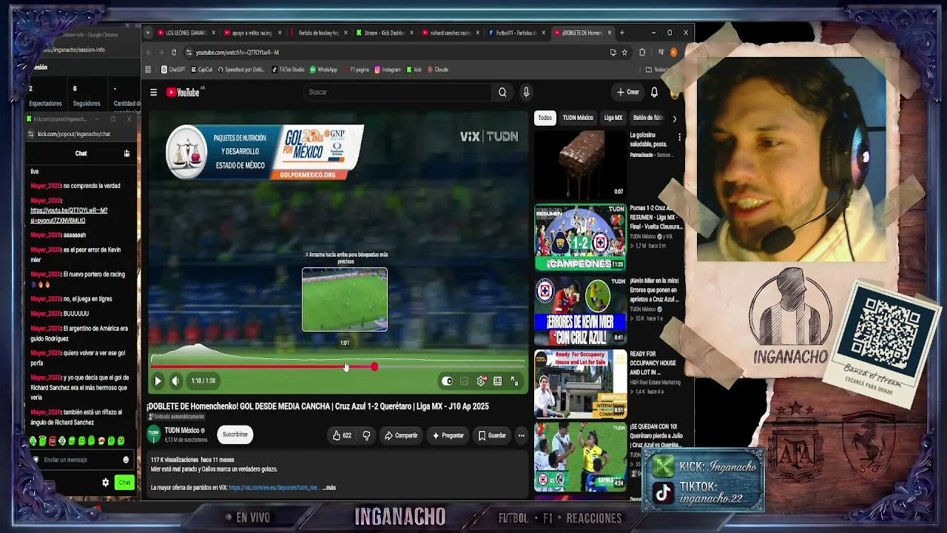
Task: Send message with green Chat button
Action: 124,483
